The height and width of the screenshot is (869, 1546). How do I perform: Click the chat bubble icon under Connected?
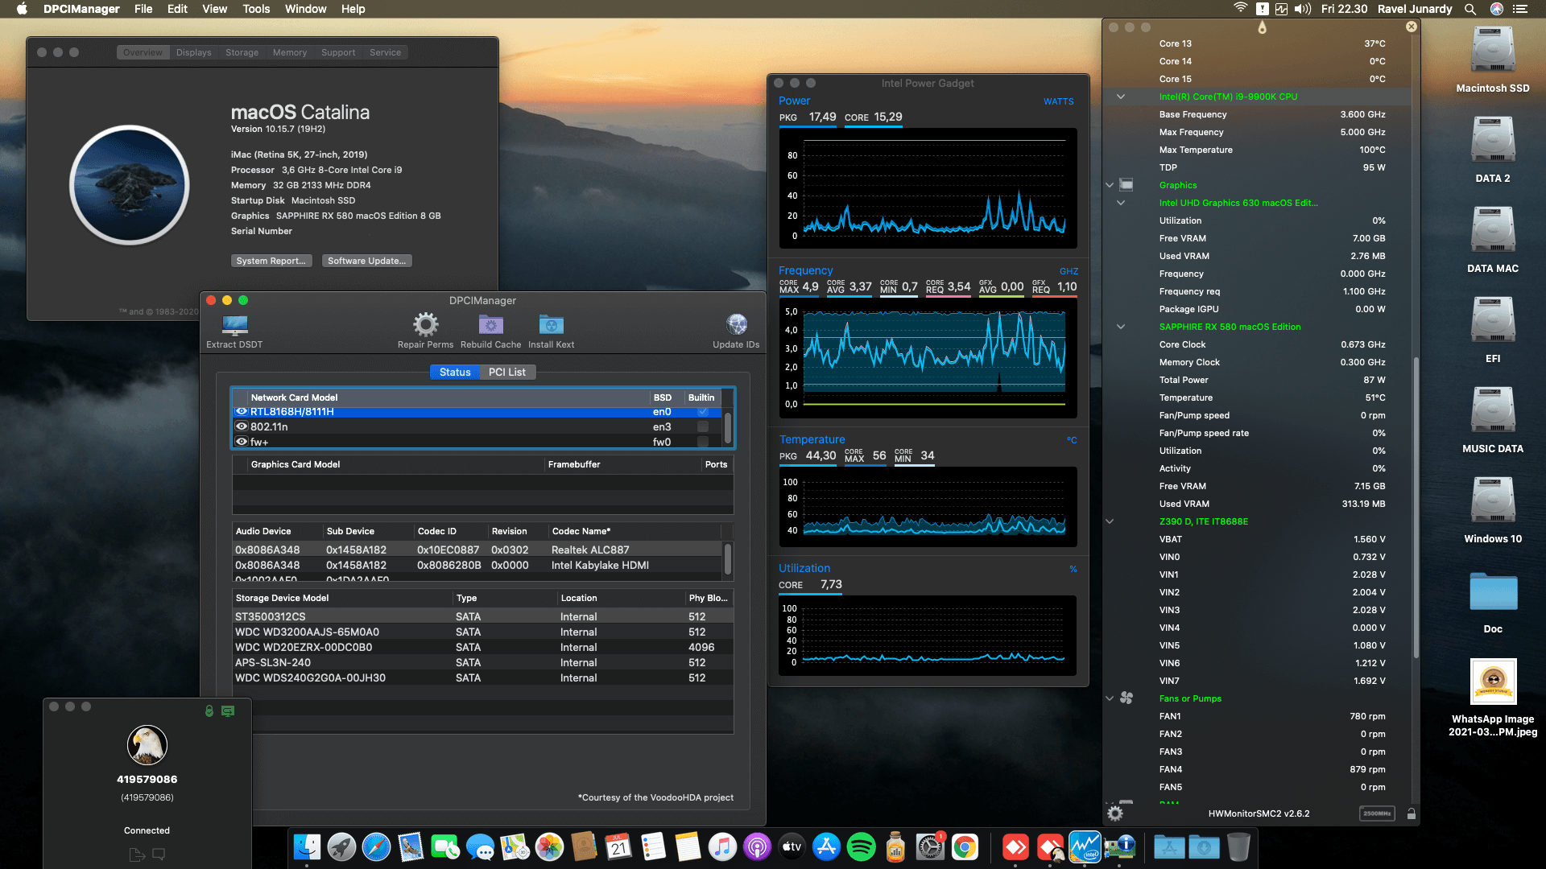click(x=159, y=855)
